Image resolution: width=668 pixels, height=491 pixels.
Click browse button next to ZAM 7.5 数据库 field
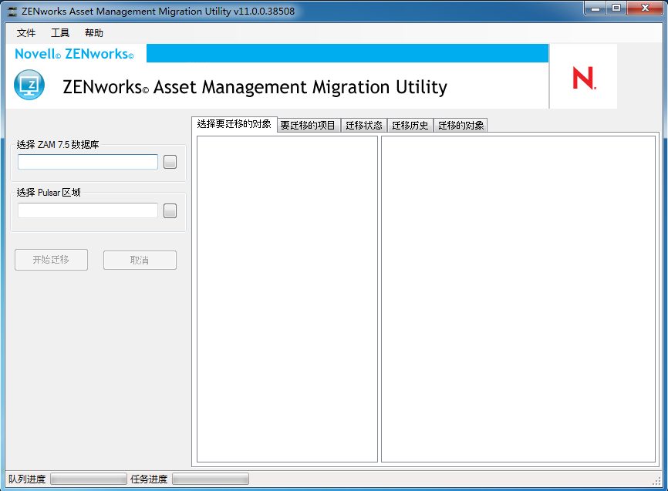pos(170,162)
